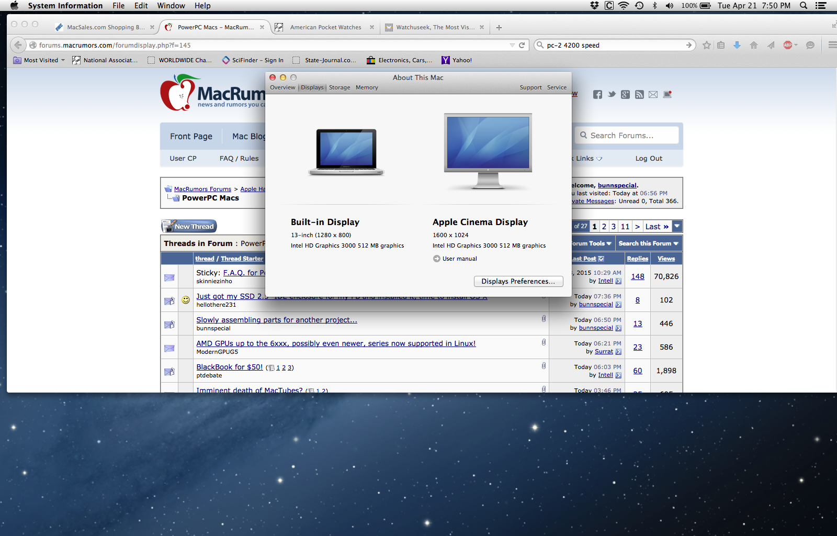Switch to the Memory tab
The width and height of the screenshot is (837, 536).
(x=367, y=87)
